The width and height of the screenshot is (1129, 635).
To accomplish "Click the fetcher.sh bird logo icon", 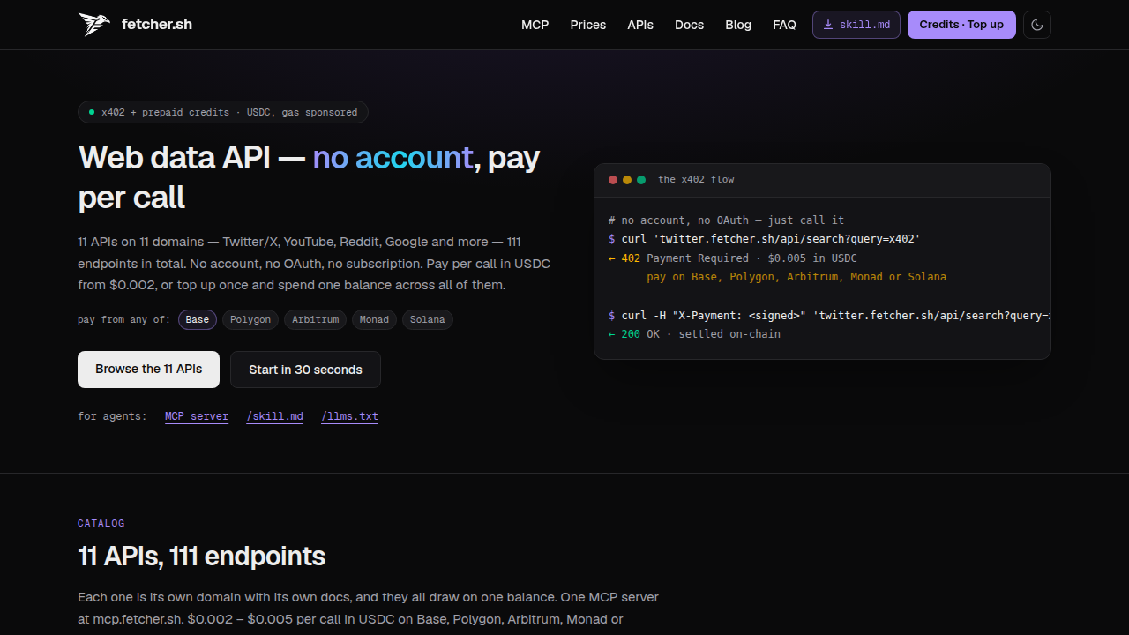I will (94, 25).
